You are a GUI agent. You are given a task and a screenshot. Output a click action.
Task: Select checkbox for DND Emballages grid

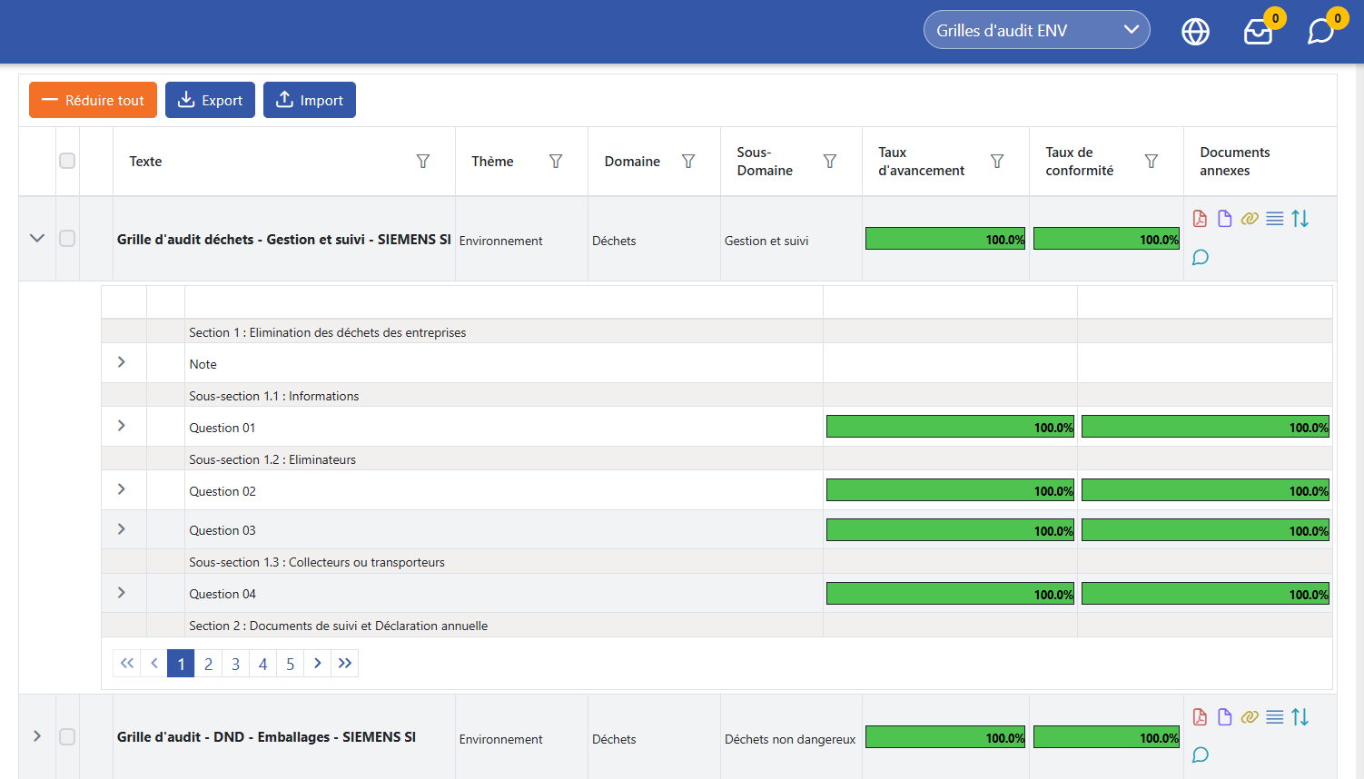(x=67, y=736)
